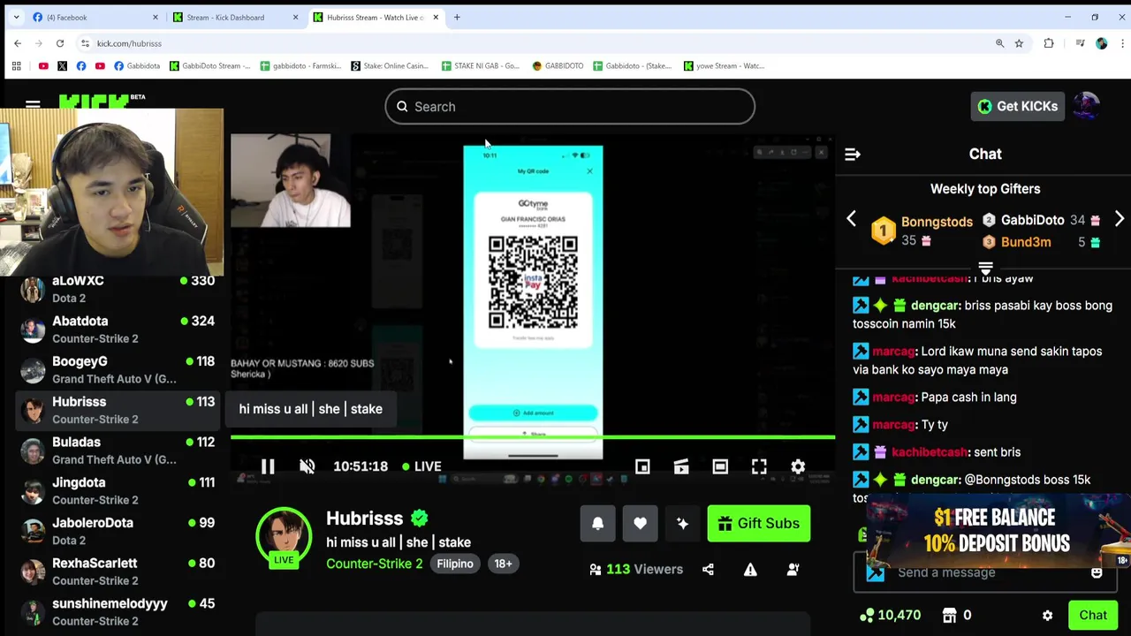1131x636 pixels.
Task: Share the stream via share icon
Action: pos(708,570)
